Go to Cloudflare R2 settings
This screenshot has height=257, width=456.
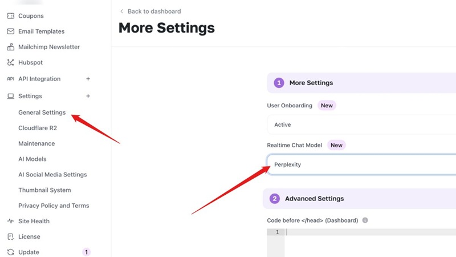(x=38, y=128)
